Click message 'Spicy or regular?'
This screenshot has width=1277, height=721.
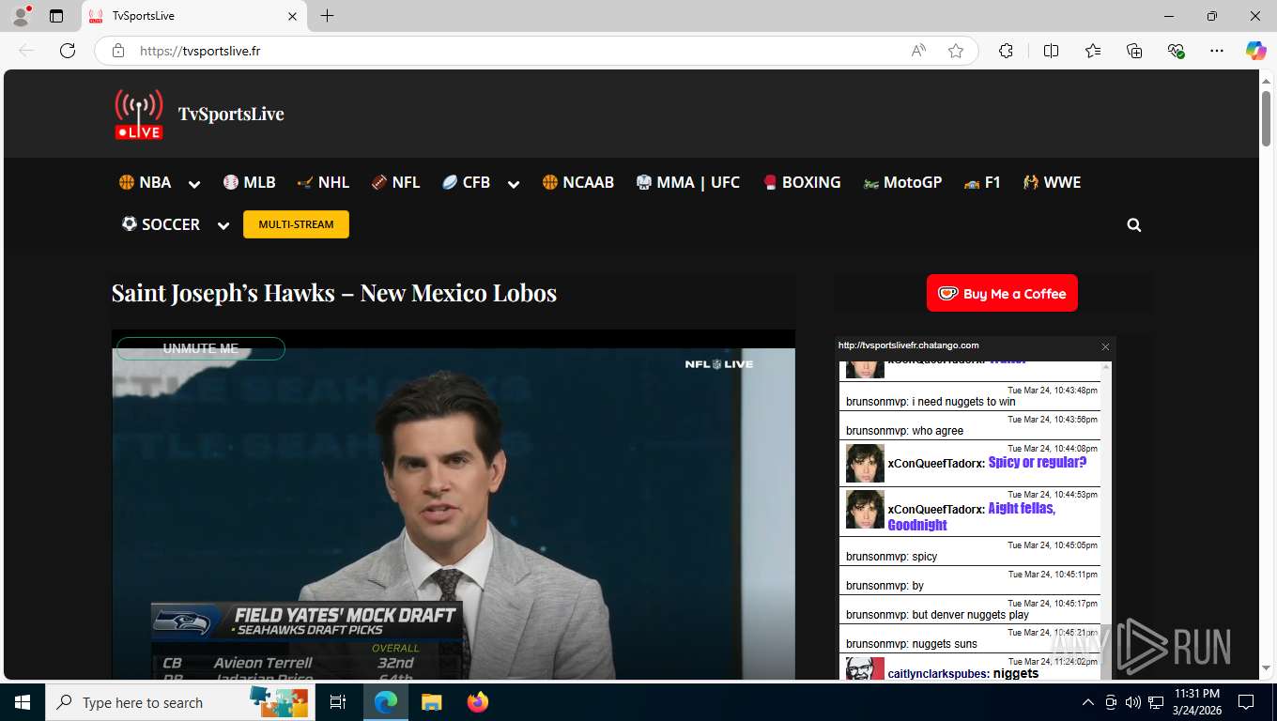(x=1038, y=463)
